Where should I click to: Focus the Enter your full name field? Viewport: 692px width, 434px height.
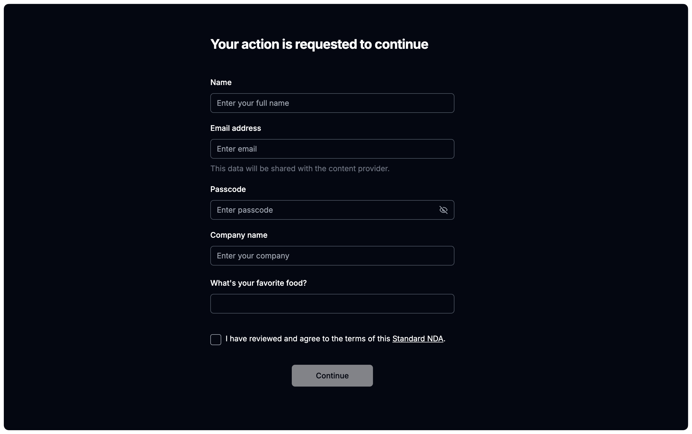(332, 103)
